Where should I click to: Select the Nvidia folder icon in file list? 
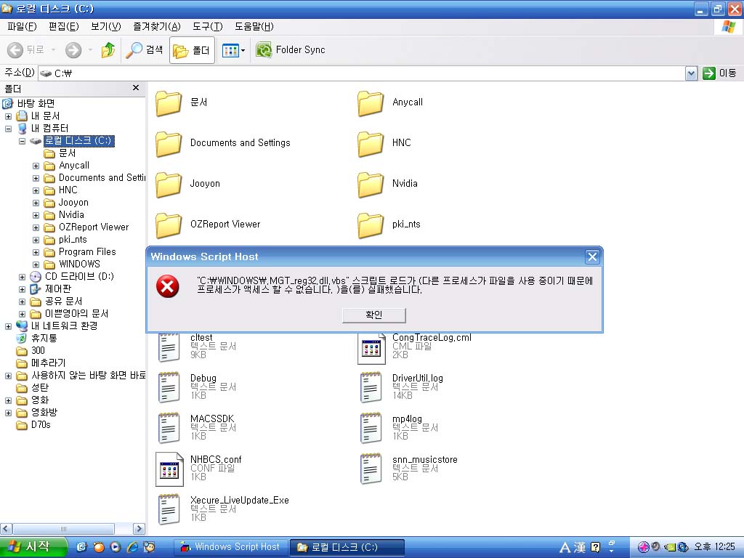pos(371,185)
